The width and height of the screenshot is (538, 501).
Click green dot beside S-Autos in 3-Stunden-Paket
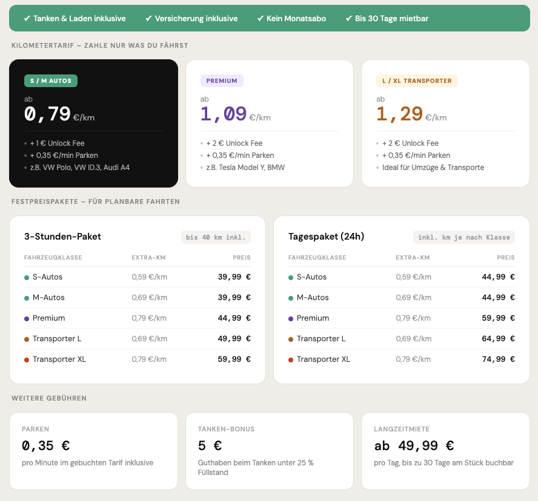point(27,278)
